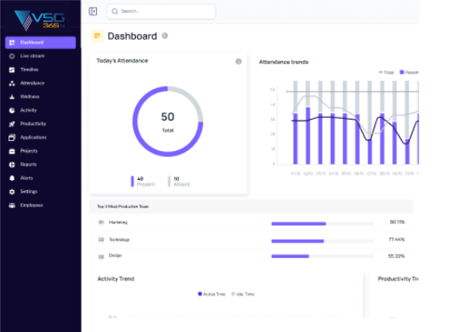The image size is (466, 332).
Task: Open the Projects label in sidebar
Action: point(29,151)
